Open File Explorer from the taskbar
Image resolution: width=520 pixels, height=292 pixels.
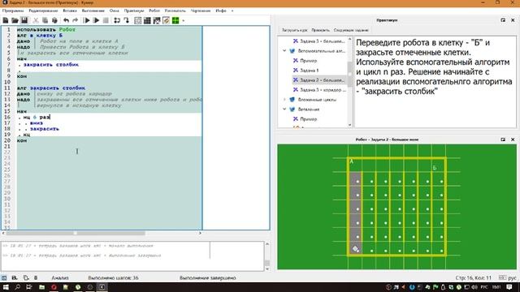click(41, 287)
